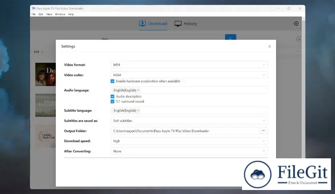The height and width of the screenshot is (194, 335).
Task: Select the Oprah's Book Club thumbnail
Action: pos(46,136)
